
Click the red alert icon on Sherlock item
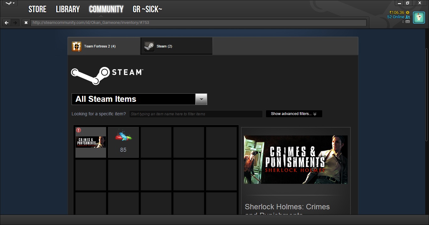tap(79, 130)
